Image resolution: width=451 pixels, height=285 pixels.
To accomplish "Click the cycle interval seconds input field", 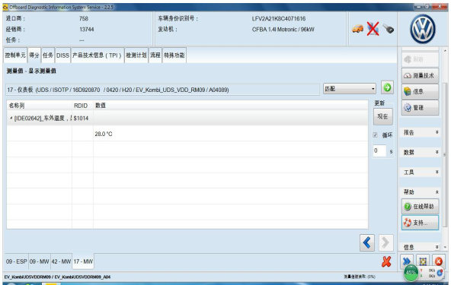I will pyautogui.click(x=379, y=150).
